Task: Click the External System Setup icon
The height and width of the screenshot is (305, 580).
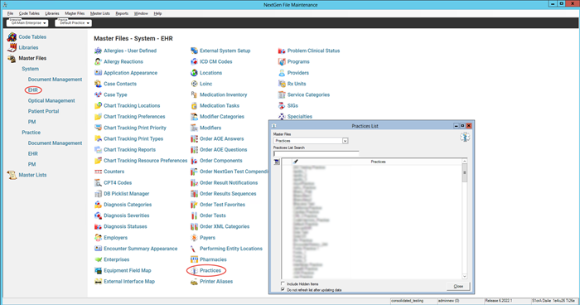Action: click(x=194, y=51)
